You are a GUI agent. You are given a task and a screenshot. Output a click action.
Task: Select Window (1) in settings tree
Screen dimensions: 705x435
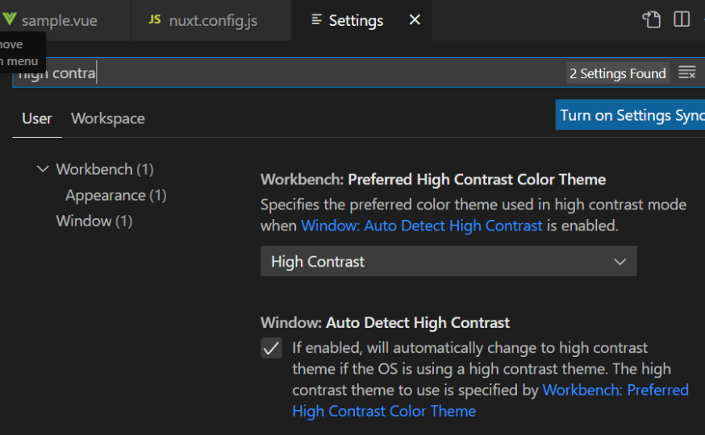click(x=94, y=221)
